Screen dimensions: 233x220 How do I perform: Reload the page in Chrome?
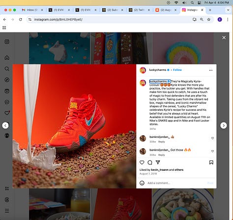coord(21,20)
